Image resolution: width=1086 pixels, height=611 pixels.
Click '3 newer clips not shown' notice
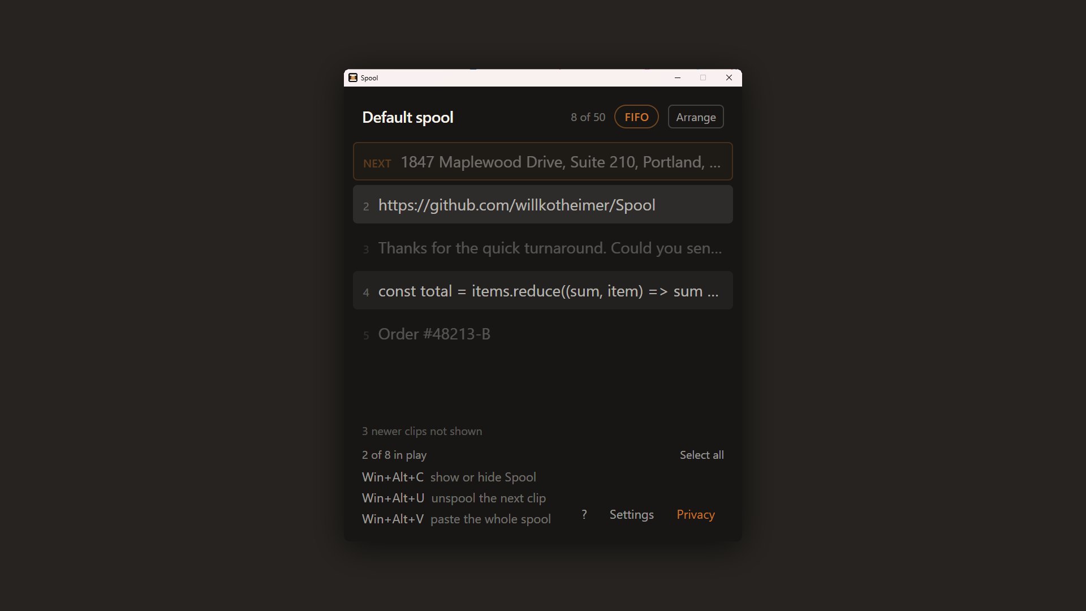click(422, 431)
